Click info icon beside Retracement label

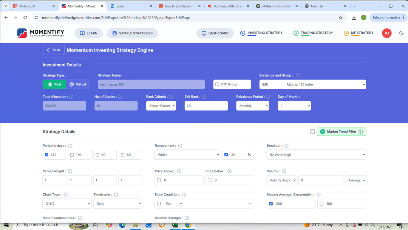[180, 146]
